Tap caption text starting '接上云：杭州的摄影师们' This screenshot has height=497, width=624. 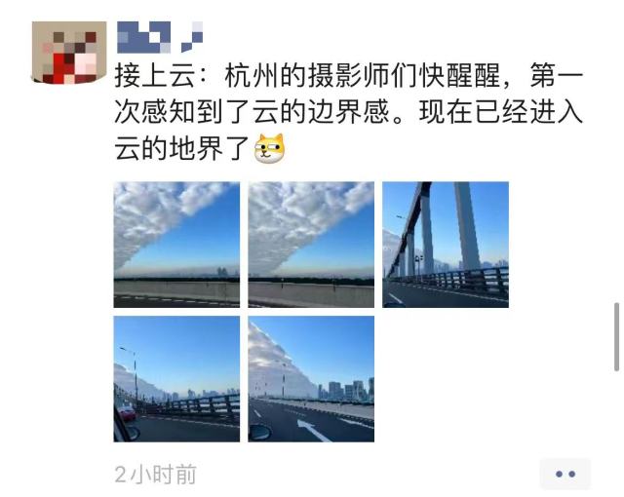pyautogui.click(x=349, y=76)
